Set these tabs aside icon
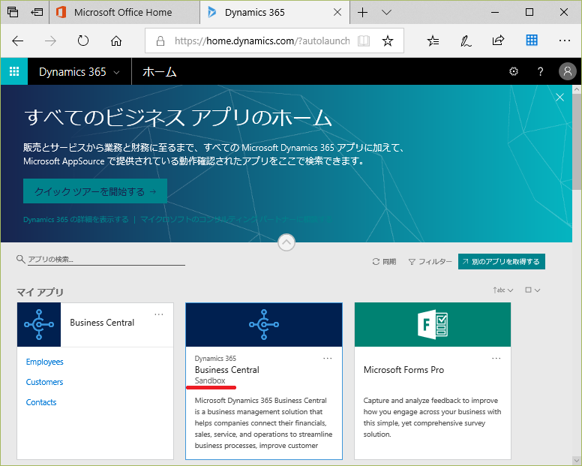 point(37,12)
